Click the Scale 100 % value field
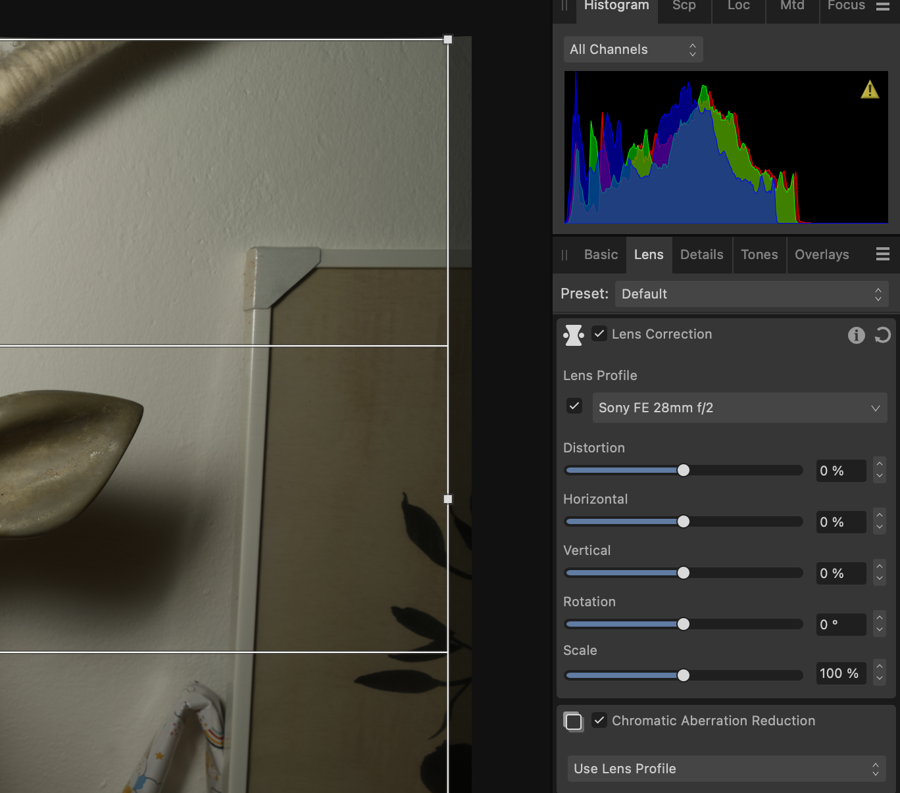The image size is (900, 793). tap(840, 673)
